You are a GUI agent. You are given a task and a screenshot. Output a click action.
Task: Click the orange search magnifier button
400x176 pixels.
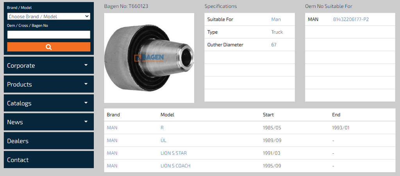[49, 47]
